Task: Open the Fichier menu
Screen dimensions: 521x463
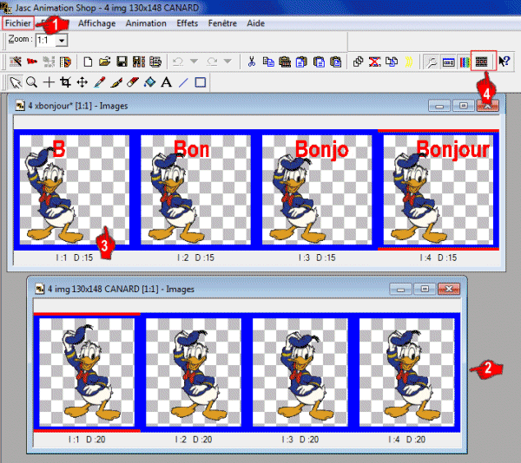Action: [18, 23]
